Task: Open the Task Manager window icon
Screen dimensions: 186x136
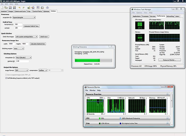Action: 133,9
